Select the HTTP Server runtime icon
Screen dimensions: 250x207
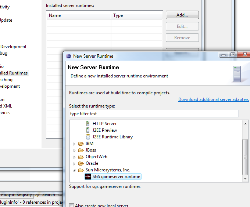click(88, 124)
